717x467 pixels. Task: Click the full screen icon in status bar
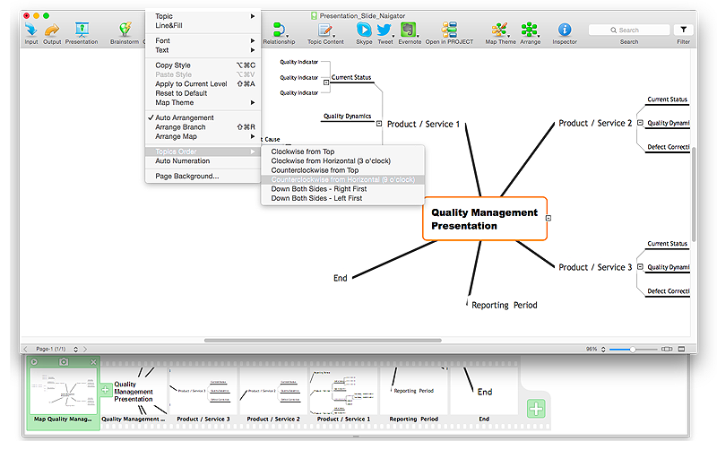681,349
